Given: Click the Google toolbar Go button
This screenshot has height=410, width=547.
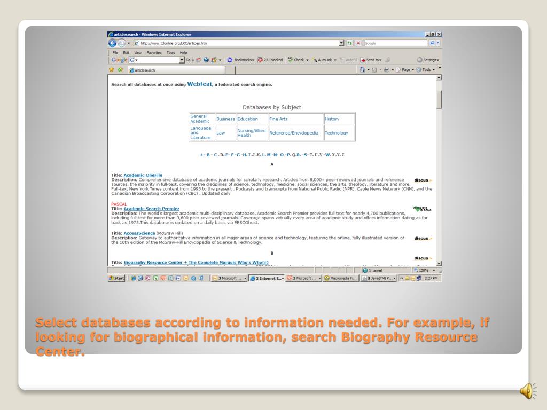Looking at the screenshot, I should click(x=188, y=60).
